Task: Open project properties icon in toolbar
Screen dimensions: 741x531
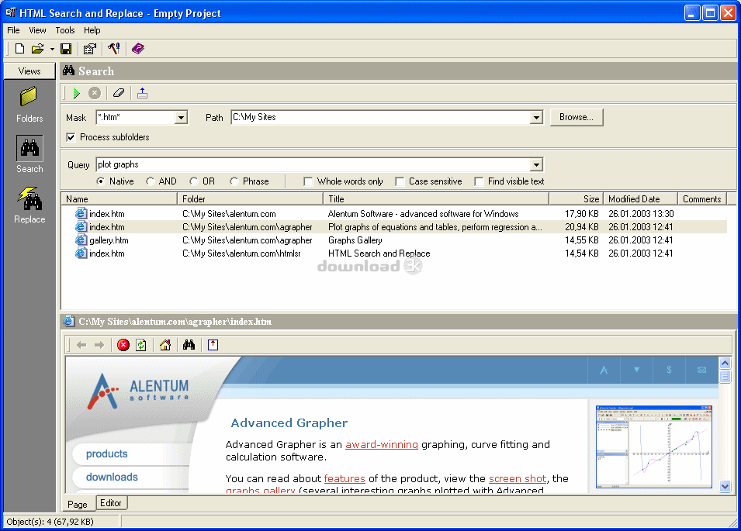Action: click(x=90, y=49)
